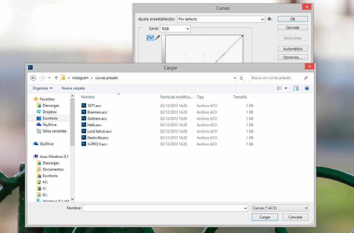Image resolution: width=354 pixels, height=233 pixels.
Task: Open the Help icon in Cargar dialog
Action: [307, 88]
